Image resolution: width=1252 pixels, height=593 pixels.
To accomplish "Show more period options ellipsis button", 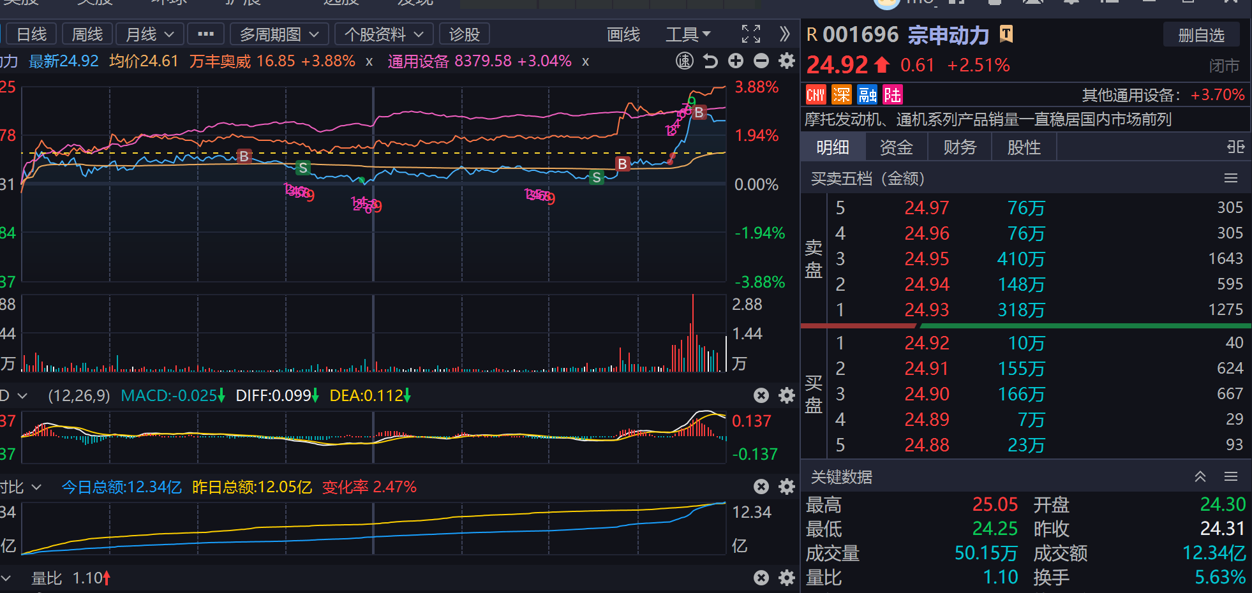I will (205, 34).
